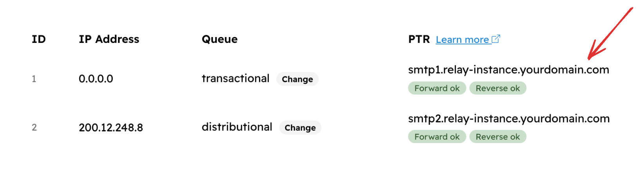Select the smtp2.relay-instance.yourdomain.com PTR record
Screen dimensions: 644x177
click(x=508, y=119)
